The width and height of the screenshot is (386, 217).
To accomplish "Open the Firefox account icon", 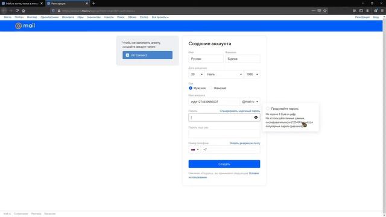I will tap(367, 11).
